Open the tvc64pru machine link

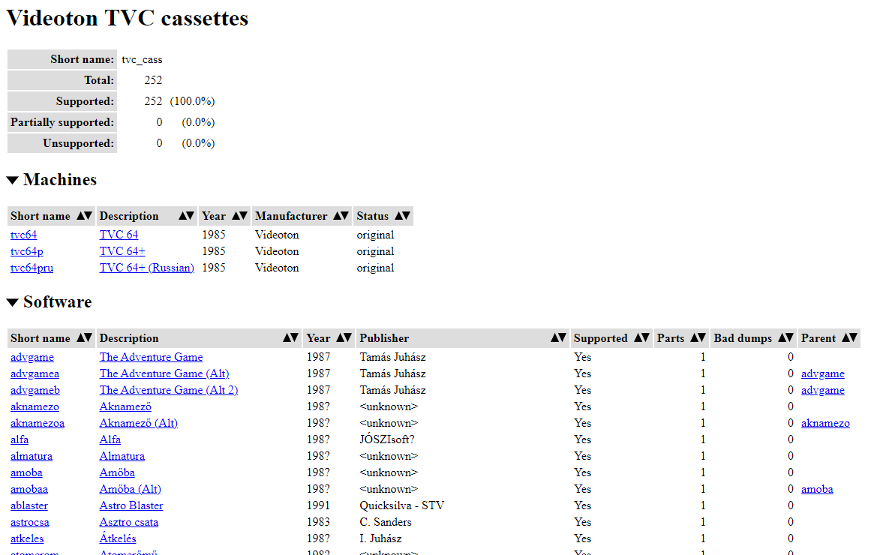32,268
